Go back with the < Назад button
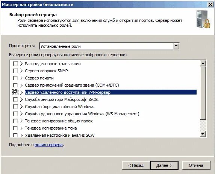 coord(136,165)
